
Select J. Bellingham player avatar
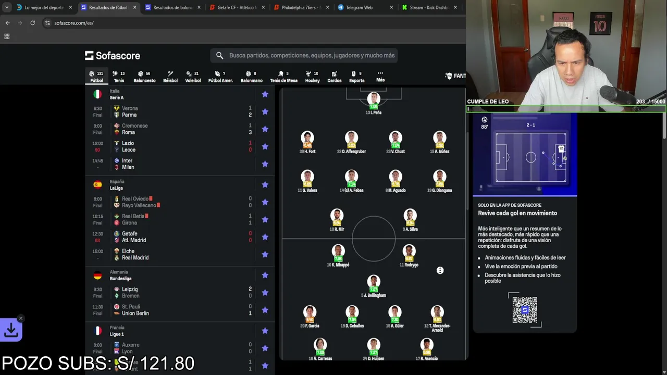pyautogui.click(x=374, y=282)
